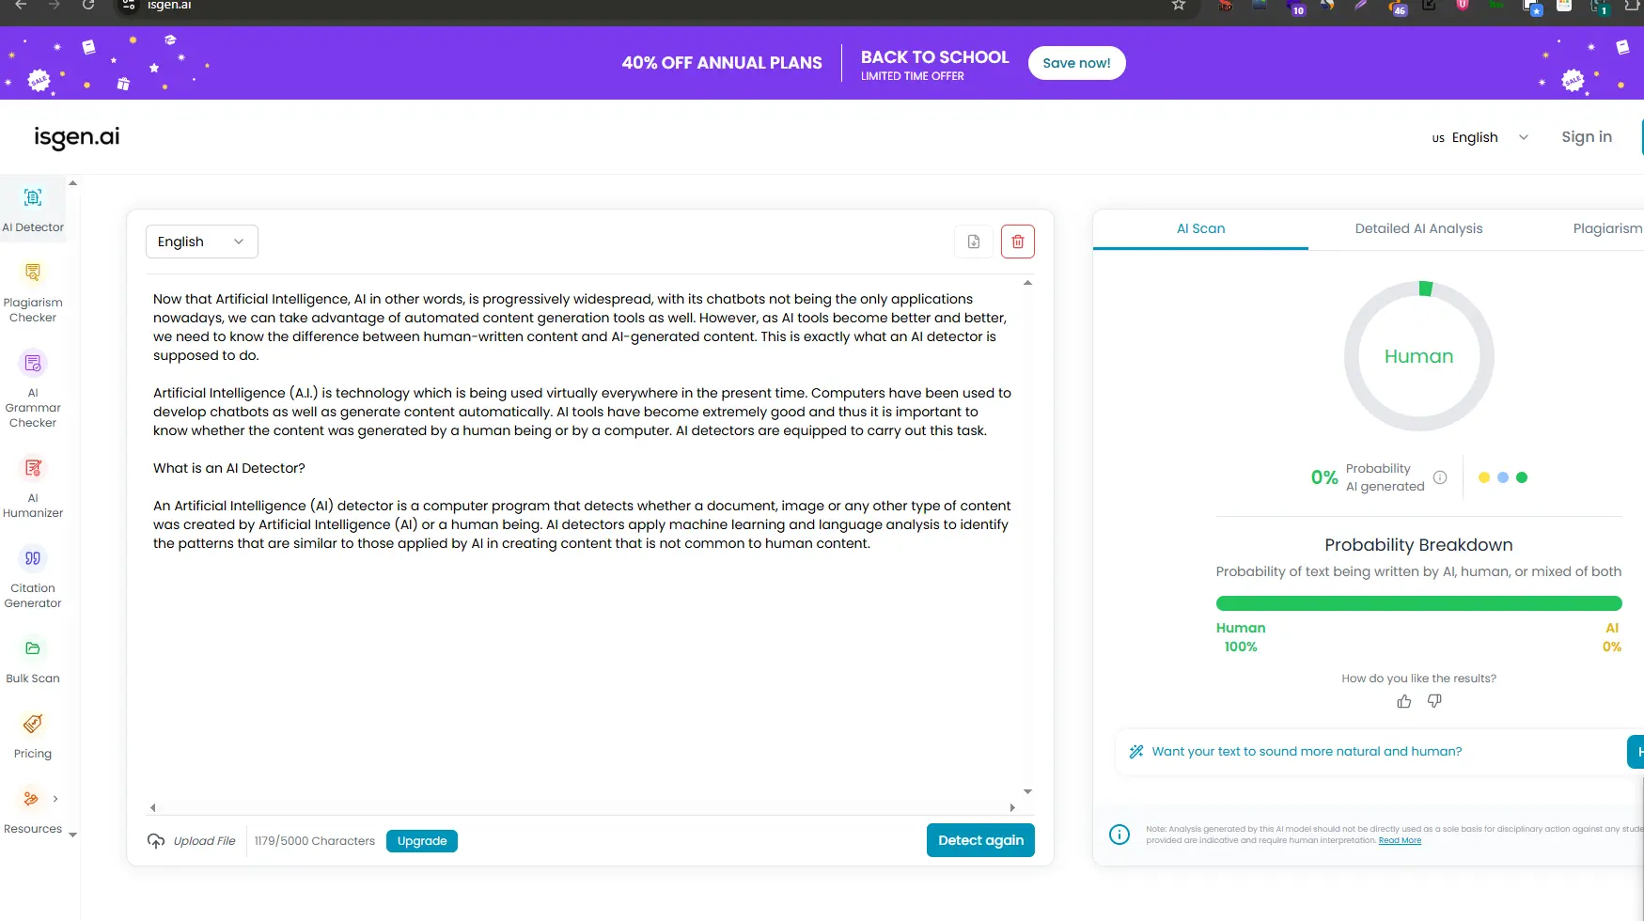Launch the AI Humanizer tool

33,469
